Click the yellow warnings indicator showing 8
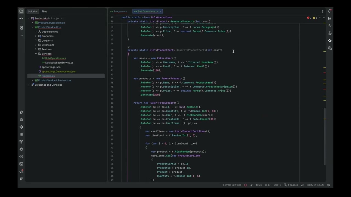This screenshot has width=351, height=197. click(315, 18)
